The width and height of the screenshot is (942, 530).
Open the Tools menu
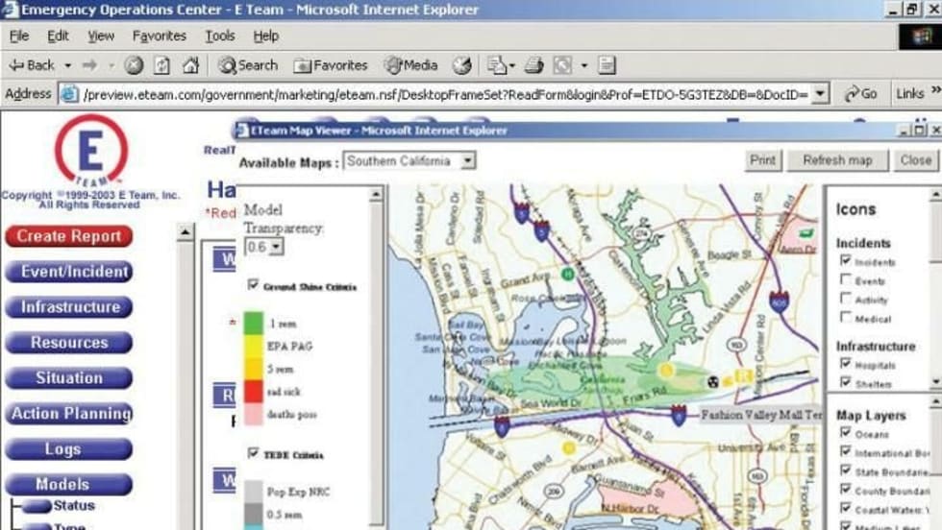point(219,36)
